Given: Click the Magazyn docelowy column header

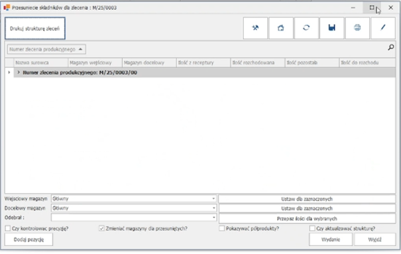Looking at the screenshot, I should pyautogui.click(x=149, y=62).
